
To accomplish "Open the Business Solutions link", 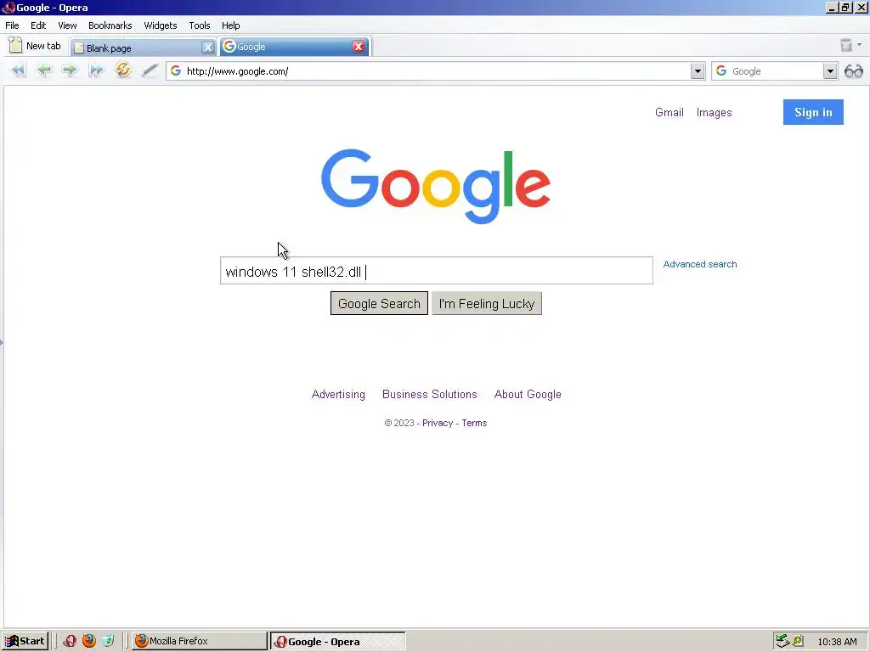I will coord(429,394).
